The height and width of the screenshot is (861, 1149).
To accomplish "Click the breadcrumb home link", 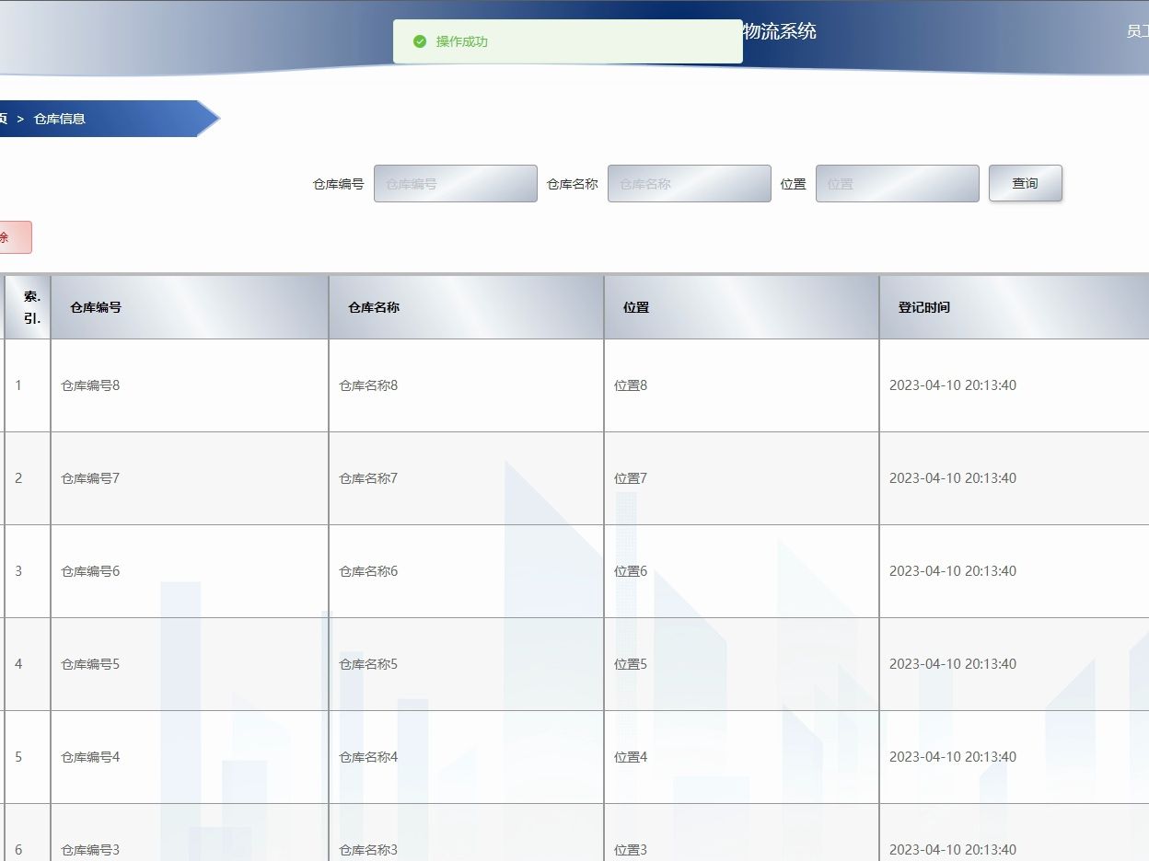I will pyautogui.click(x=3, y=118).
